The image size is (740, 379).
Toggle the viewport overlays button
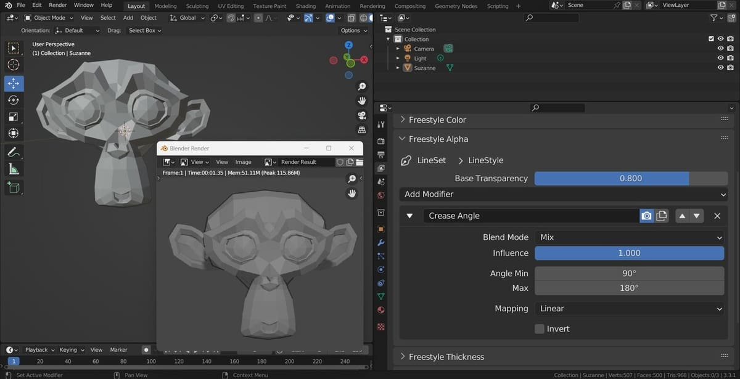click(331, 18)
